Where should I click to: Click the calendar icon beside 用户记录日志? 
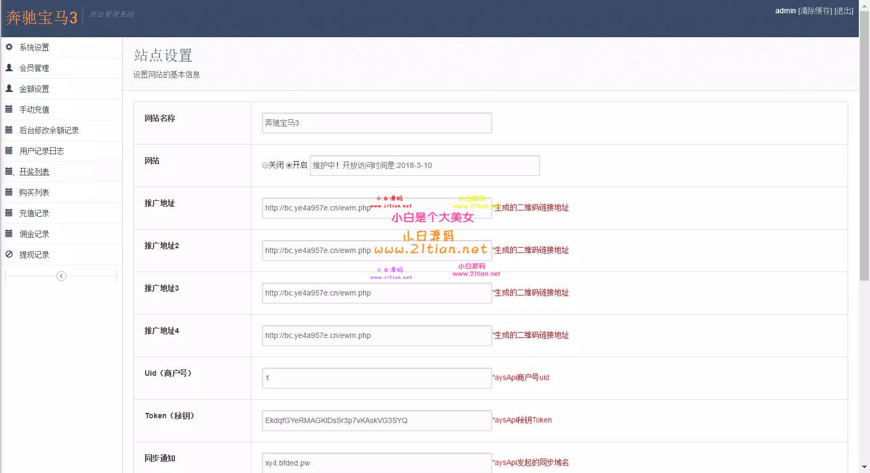click(x=9, y=151)
